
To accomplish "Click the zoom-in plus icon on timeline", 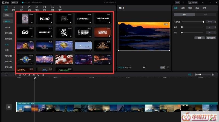I will [x=213, y=75].
